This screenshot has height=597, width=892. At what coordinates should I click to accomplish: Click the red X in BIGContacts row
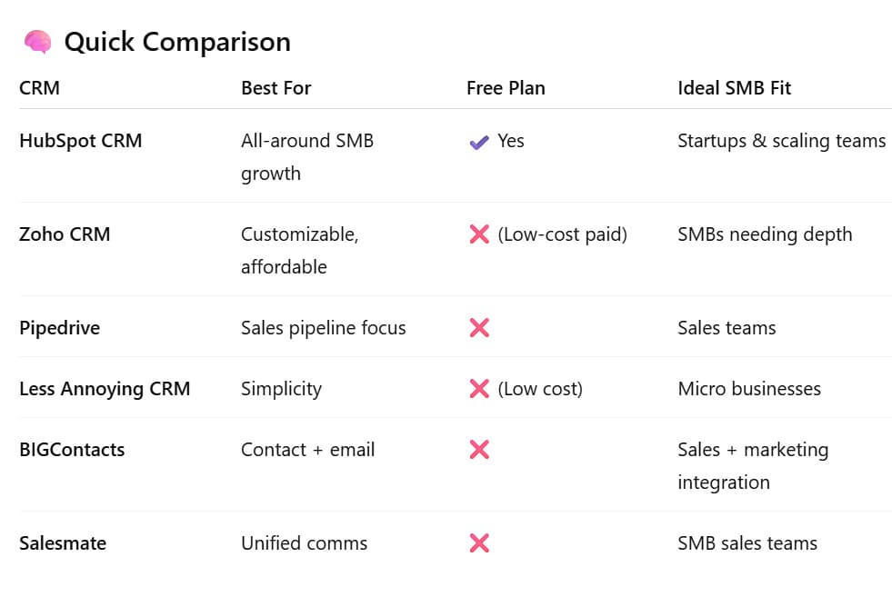(479, 450)
